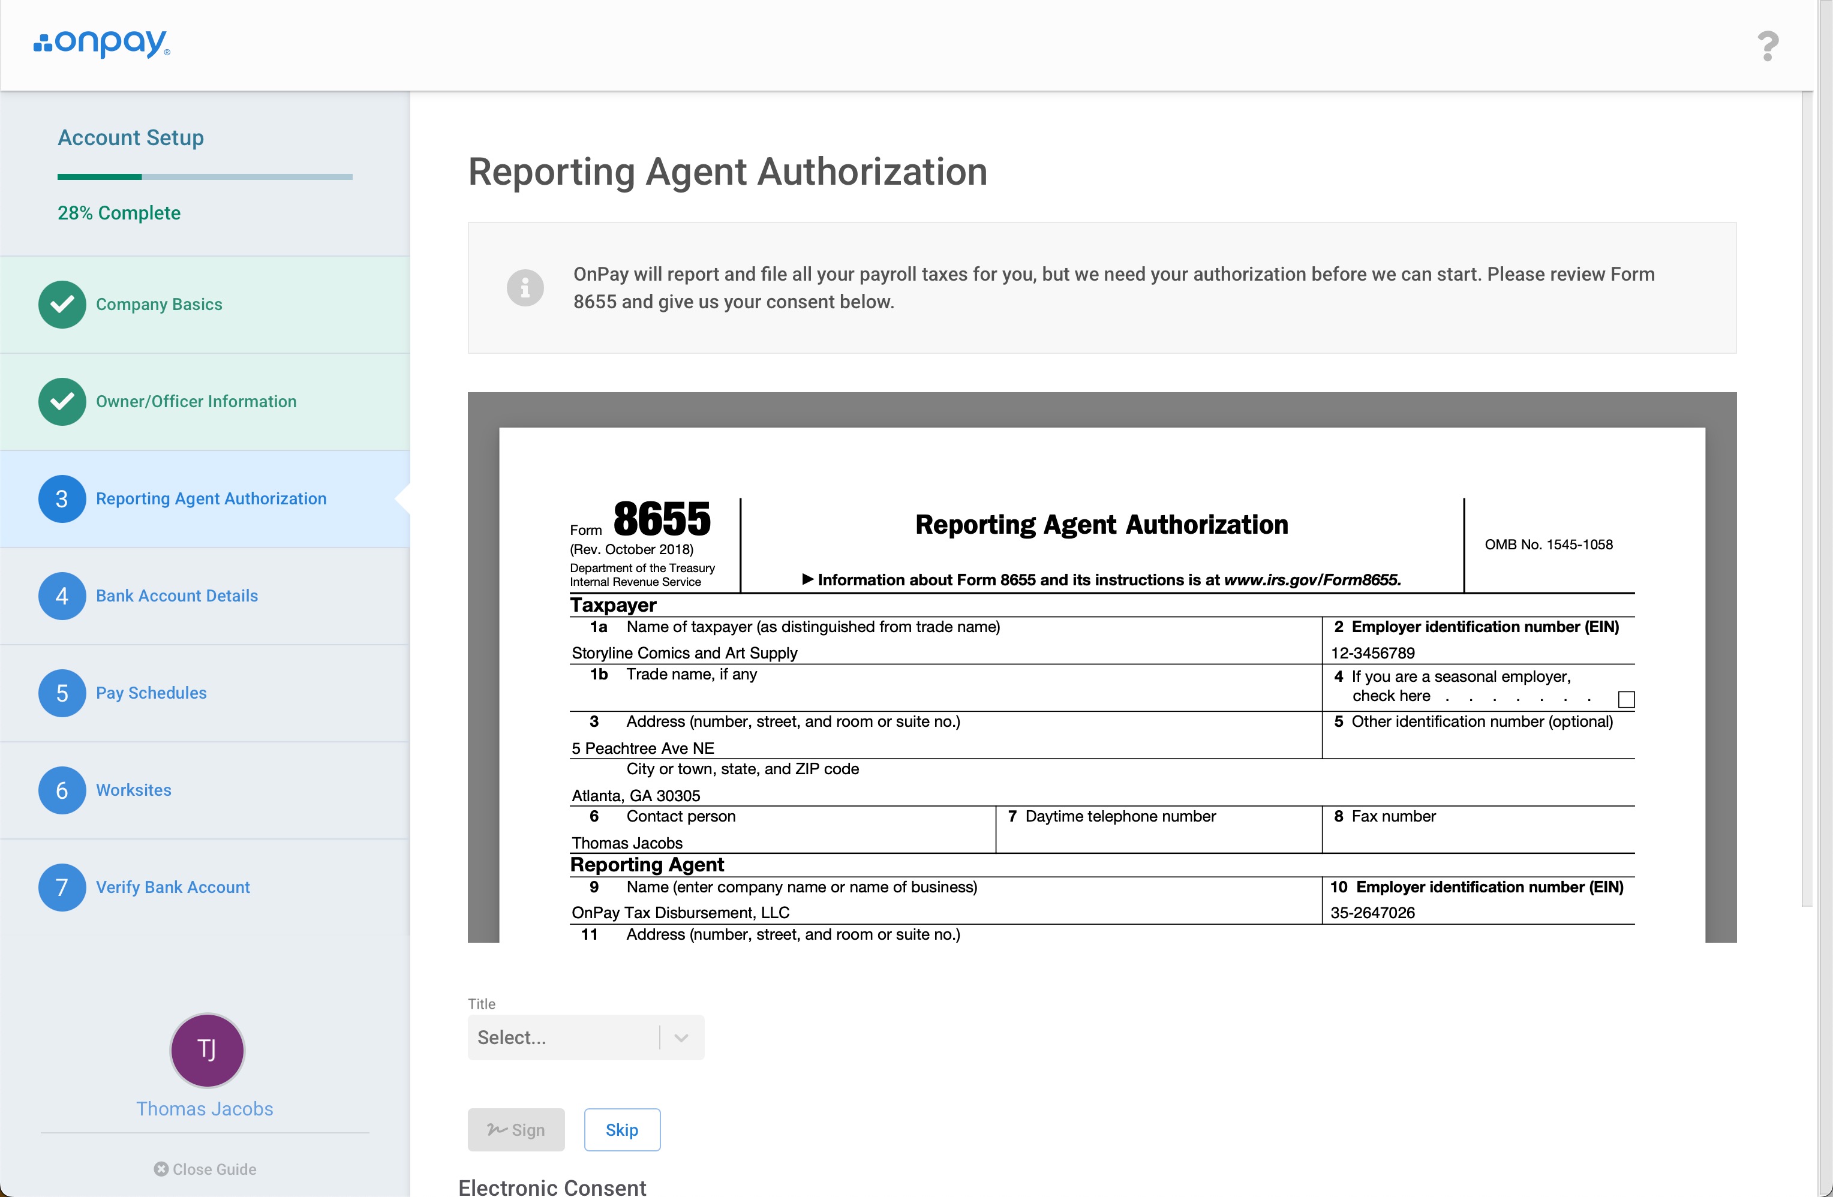Select the step 4 numbered circle
This screenshot has width=1833, height=1197.
click(62, 596)
